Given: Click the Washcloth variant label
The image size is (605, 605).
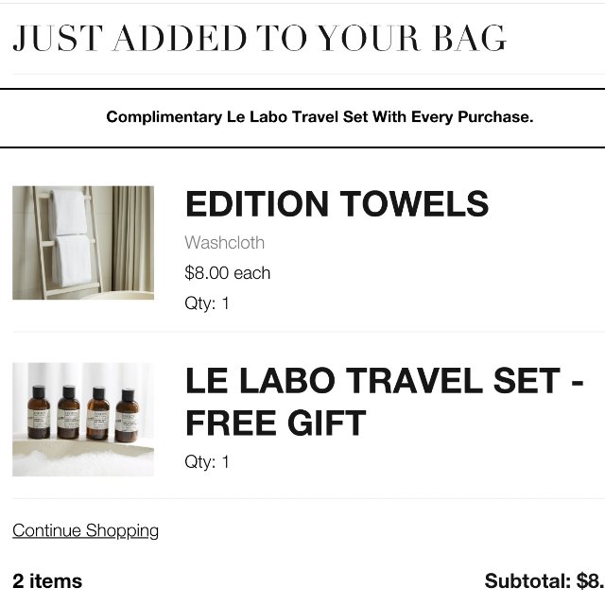Looking at the screenshot, I should click(225, 243).
